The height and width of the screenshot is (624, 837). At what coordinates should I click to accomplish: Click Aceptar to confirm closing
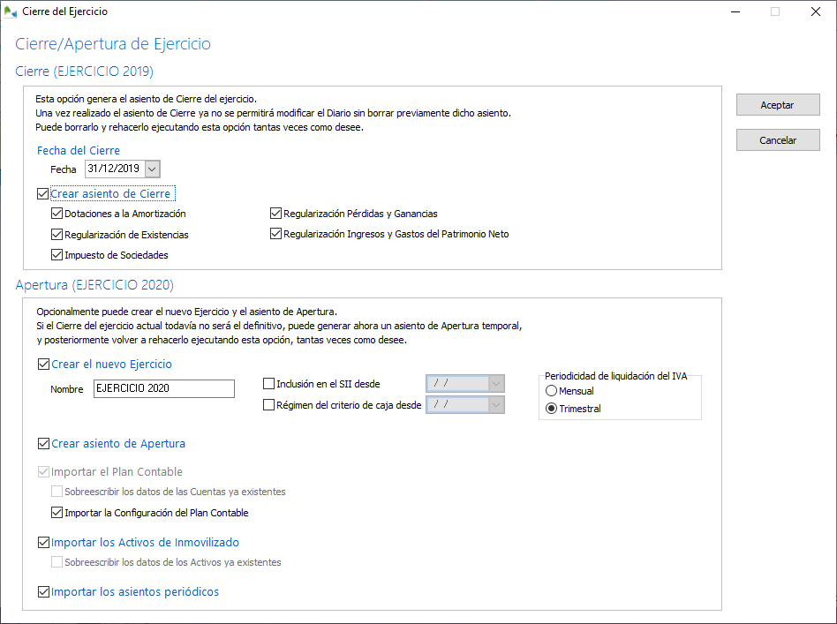[777, 105]
